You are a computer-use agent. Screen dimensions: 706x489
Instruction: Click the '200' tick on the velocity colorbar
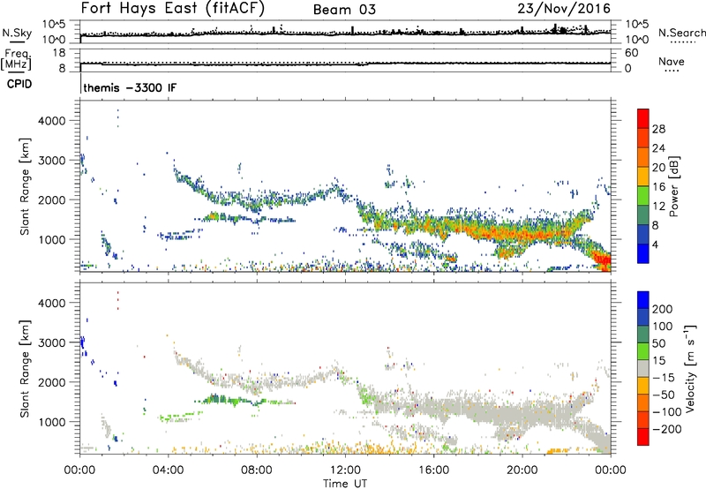663,309
